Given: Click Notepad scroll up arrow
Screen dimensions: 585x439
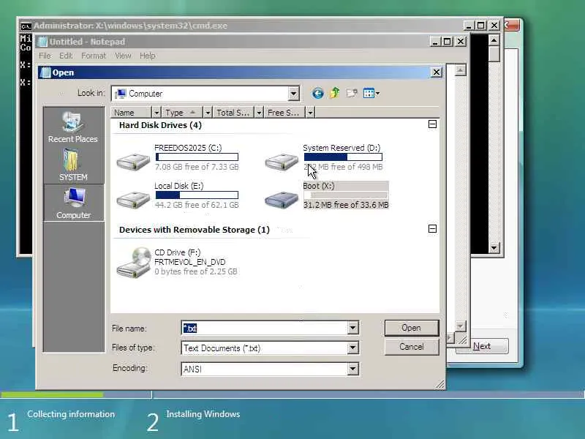Looking at the screenshot, I should pos(461,70).
